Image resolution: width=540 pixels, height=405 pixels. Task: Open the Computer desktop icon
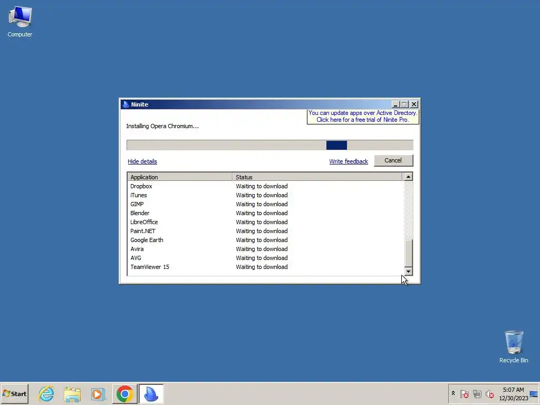coord(20,22)
